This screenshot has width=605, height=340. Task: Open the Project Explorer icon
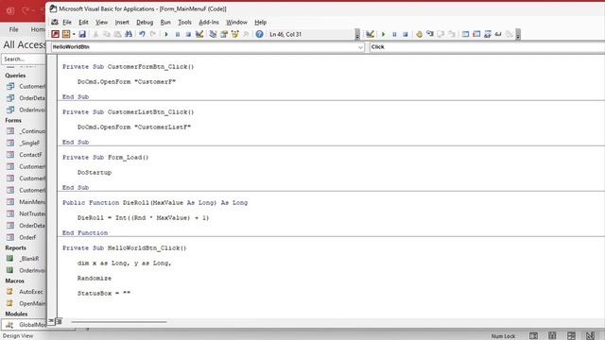point(213,34)
